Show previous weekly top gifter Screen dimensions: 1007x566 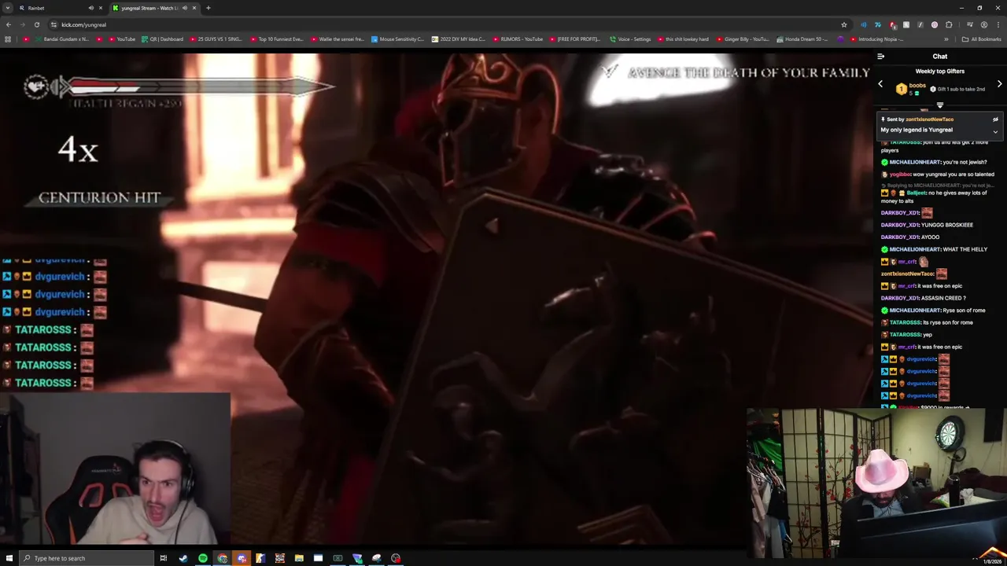point(880,84)
